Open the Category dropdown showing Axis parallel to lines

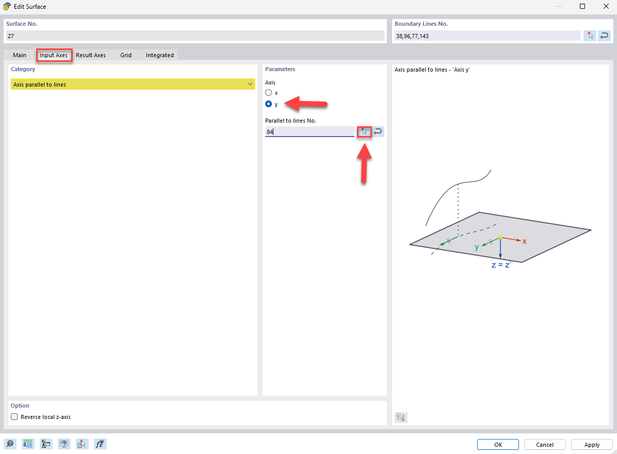point(250,83)
